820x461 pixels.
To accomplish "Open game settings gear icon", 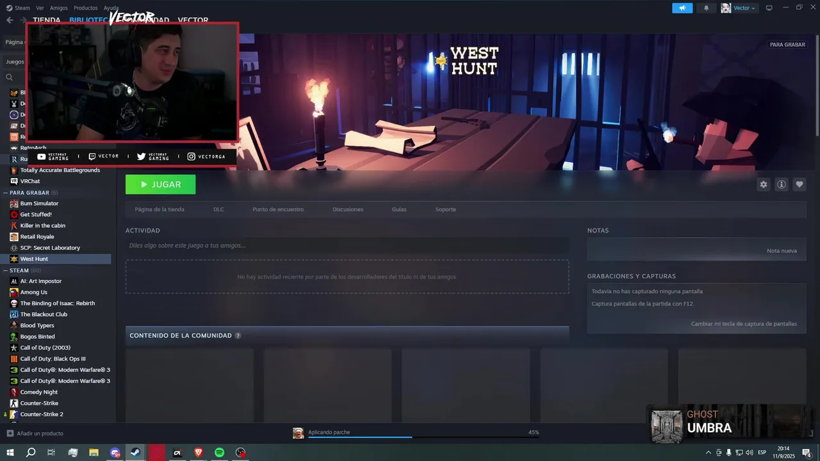I will coord(763,184).
